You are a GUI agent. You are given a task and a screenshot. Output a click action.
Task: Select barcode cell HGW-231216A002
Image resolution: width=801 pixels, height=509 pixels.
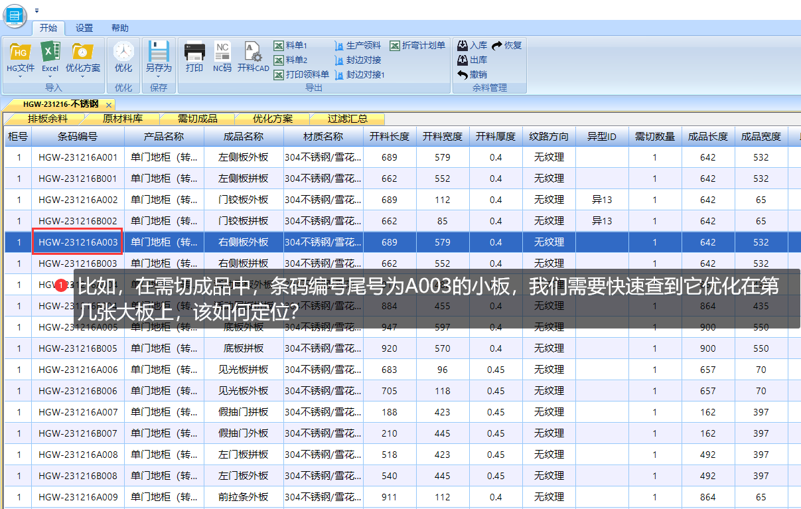point(78,200)
